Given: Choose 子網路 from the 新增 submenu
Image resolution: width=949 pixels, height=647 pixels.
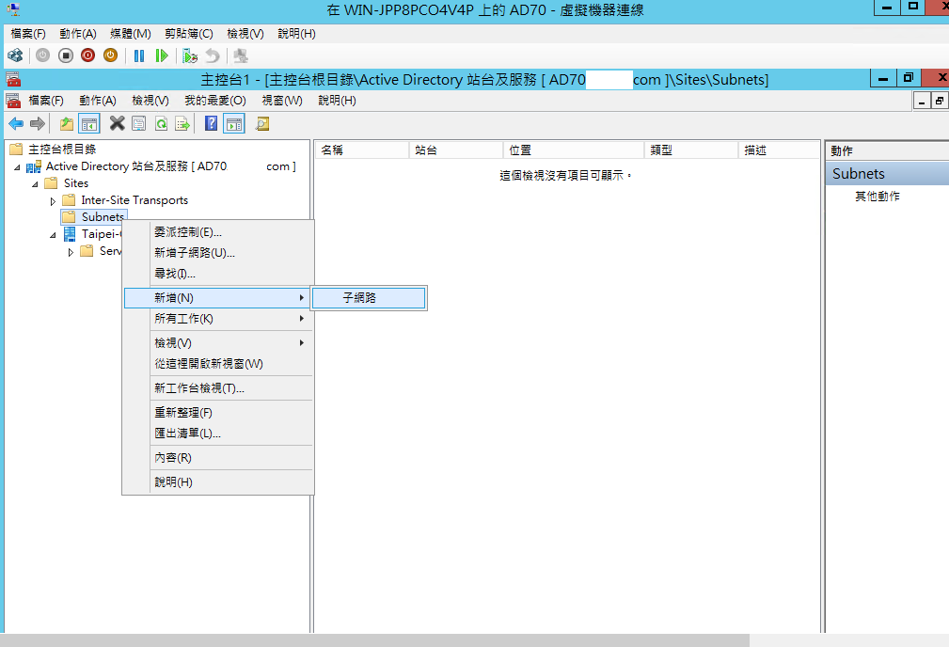Looking at the screenshot, I should (x=369, y=298).
